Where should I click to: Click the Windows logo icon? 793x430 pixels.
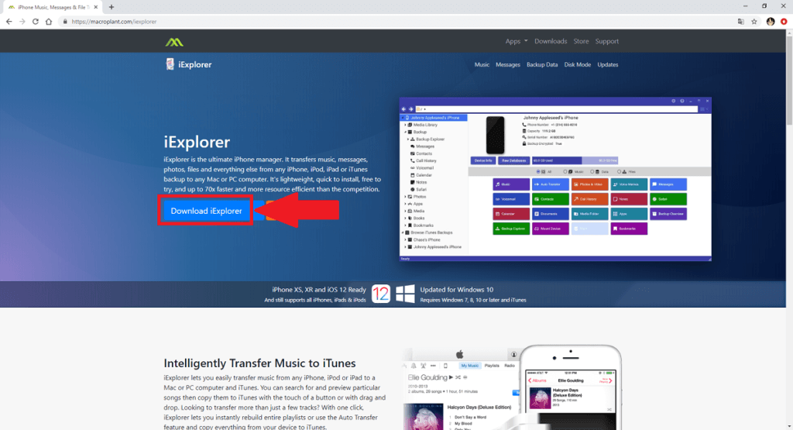405,294
